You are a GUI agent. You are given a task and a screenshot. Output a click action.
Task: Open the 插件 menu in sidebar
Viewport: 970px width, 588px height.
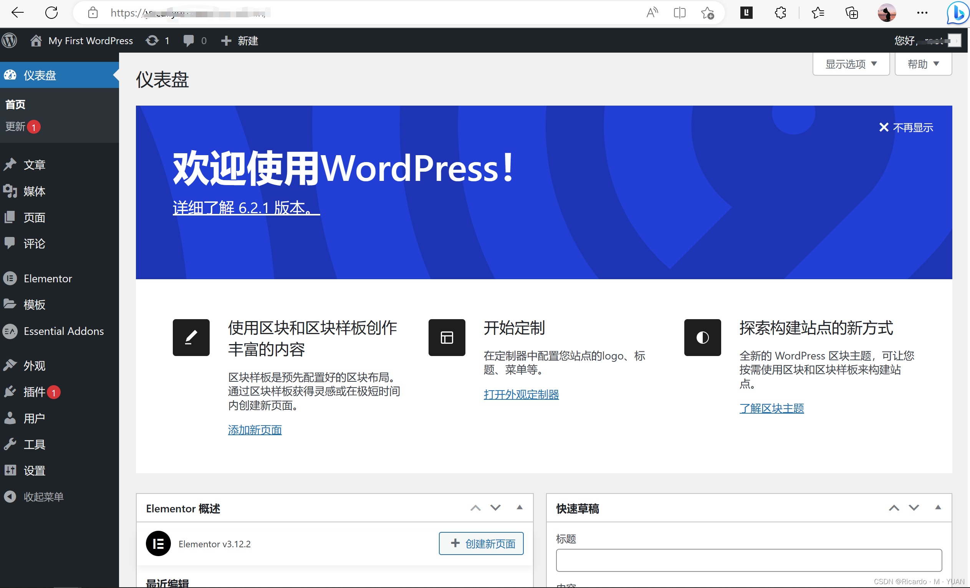point(34,392)
